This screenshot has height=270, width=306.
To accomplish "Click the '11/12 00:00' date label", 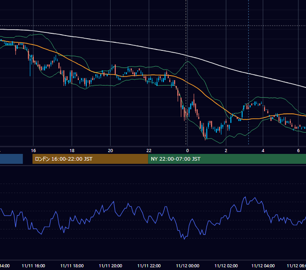I will point(188,265).
